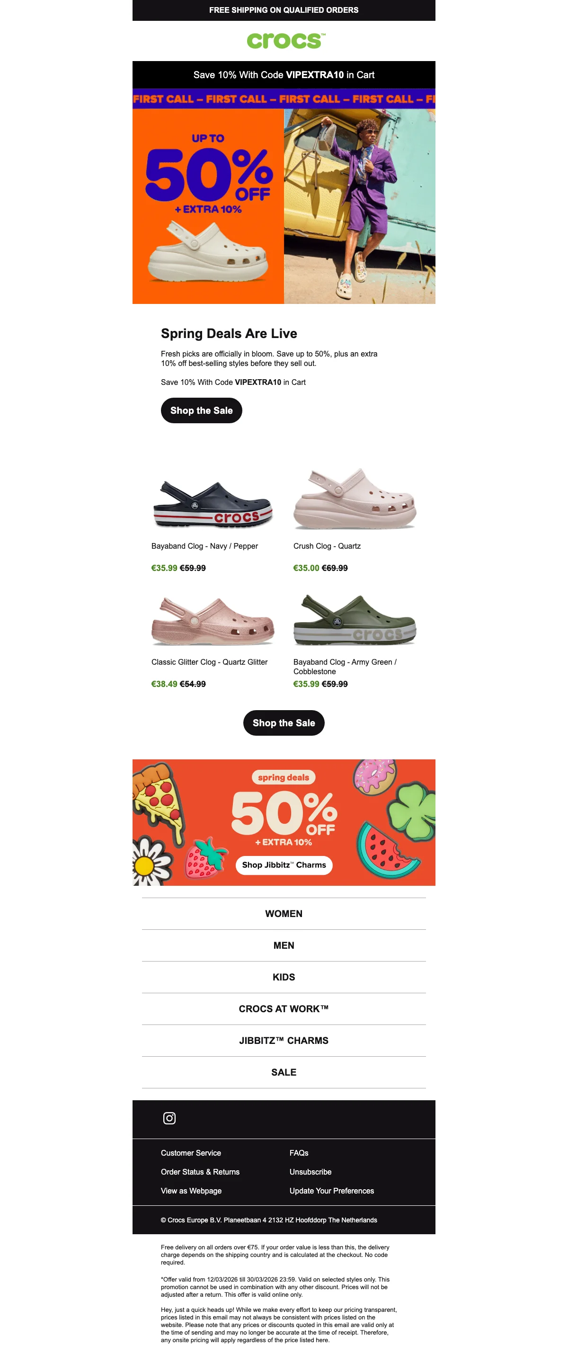Open CROCS AT WORK section
568x1354 pixels.
[x=284, y=1009]
